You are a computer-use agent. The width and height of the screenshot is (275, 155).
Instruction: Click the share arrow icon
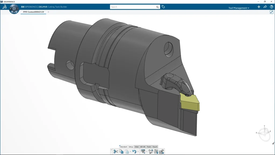point(265,7)
